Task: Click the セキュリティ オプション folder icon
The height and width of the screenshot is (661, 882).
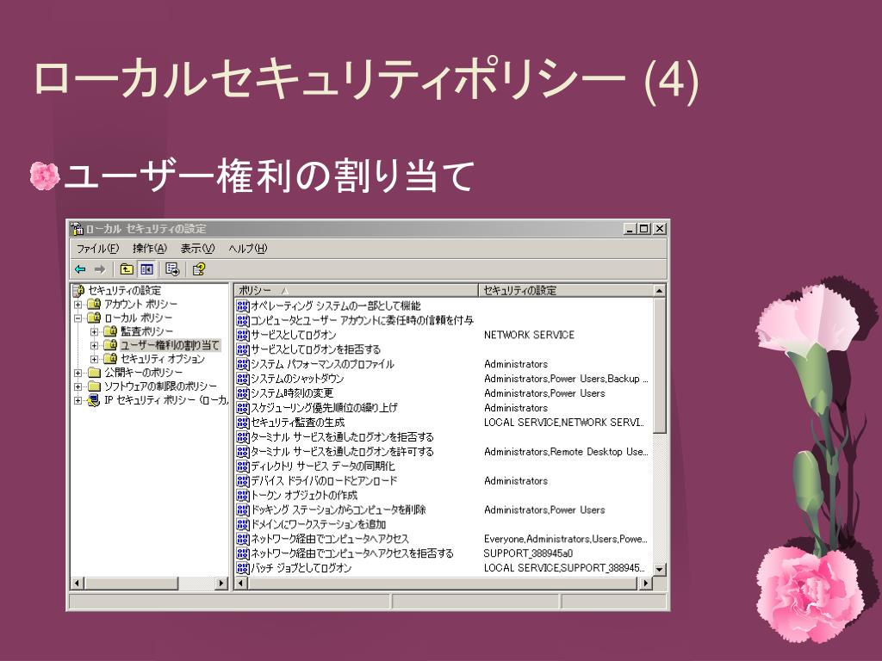Action: pyautogui.click(x=111, y=359)
